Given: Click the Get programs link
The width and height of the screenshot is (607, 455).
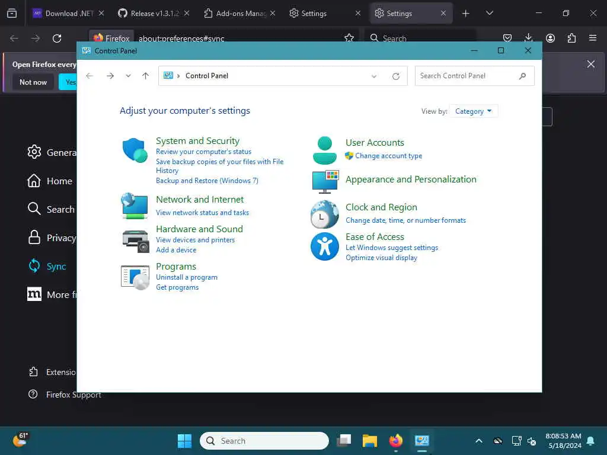Looking at the screenshot, I should pos(177,287).
